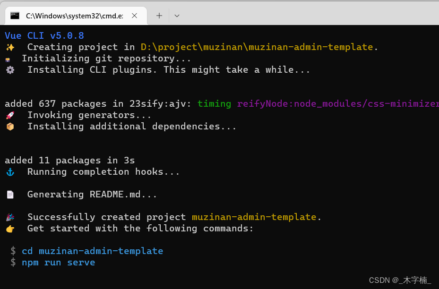Click the 'added 11 packages in 3s' line

click(70, 160)
